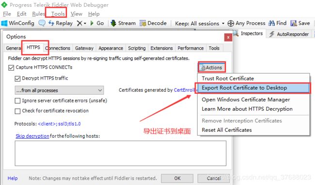Click the Stream toolbar button label
The image size is (315, 185).
127,23
